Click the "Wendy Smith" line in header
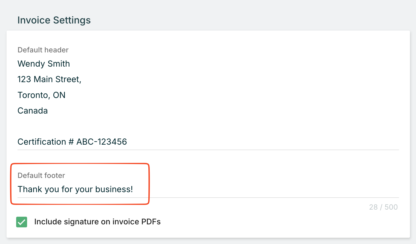Viewport: 416px width, 244px height. pos(44,64)
